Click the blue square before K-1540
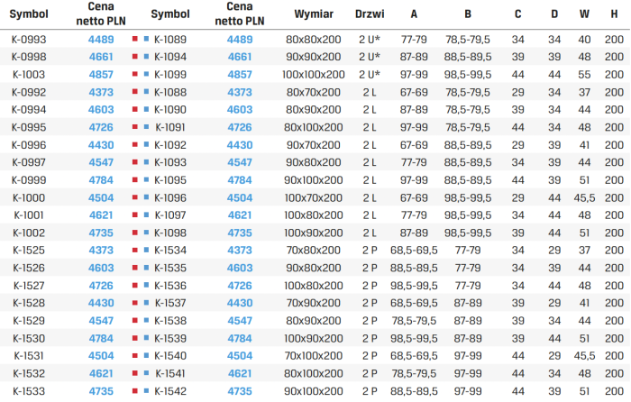The width and height of the screenshot is (631, 402). (x=146, y=355)
